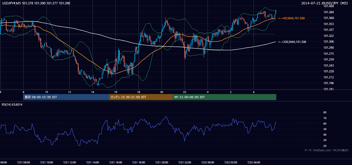Click price axis value 101.212

point(329,77)
